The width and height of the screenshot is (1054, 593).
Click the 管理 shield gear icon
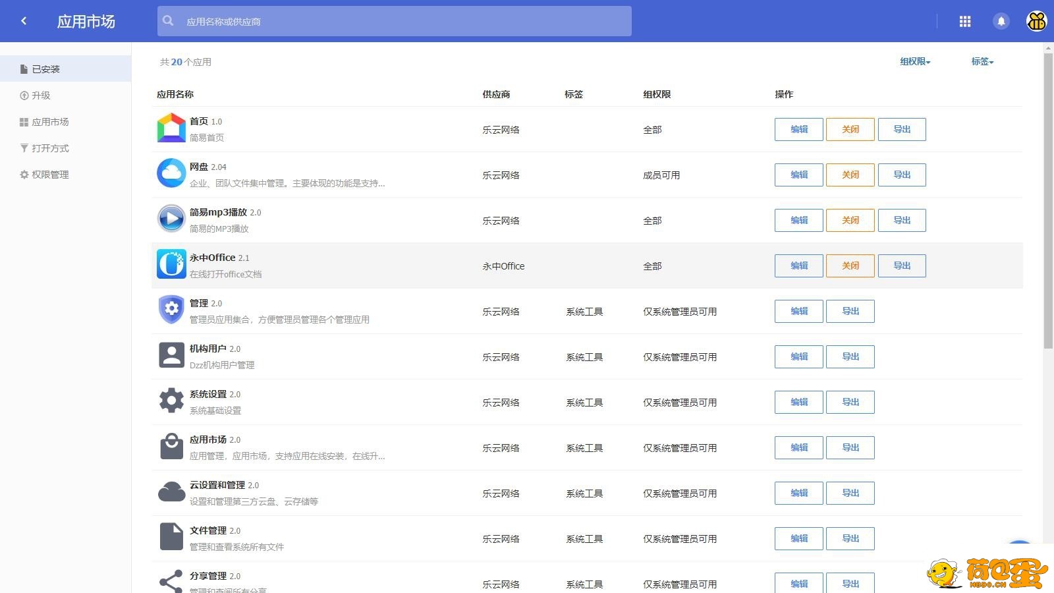click(x=171, y=310)
